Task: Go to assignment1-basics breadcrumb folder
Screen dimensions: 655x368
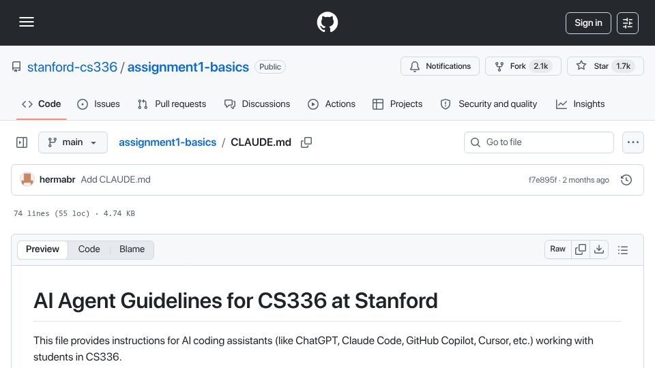Action: pyautogui.click(x=168, y=142)
